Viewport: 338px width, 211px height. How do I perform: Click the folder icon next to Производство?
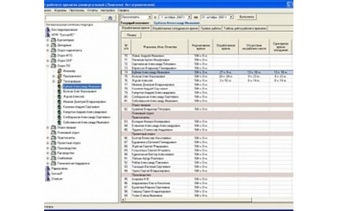pyautogui.click(x=53, y=147)
